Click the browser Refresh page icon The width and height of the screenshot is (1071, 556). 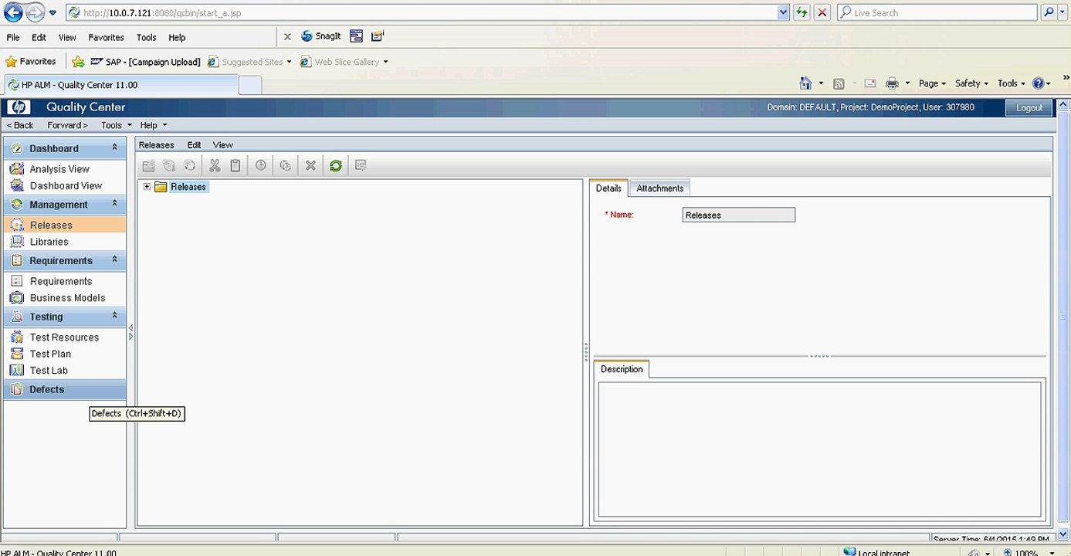(x=802, y=12)
